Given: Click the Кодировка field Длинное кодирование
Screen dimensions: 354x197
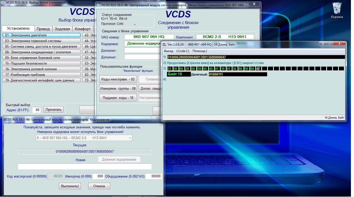Looking at the screenshot, I should click(143, 44).
